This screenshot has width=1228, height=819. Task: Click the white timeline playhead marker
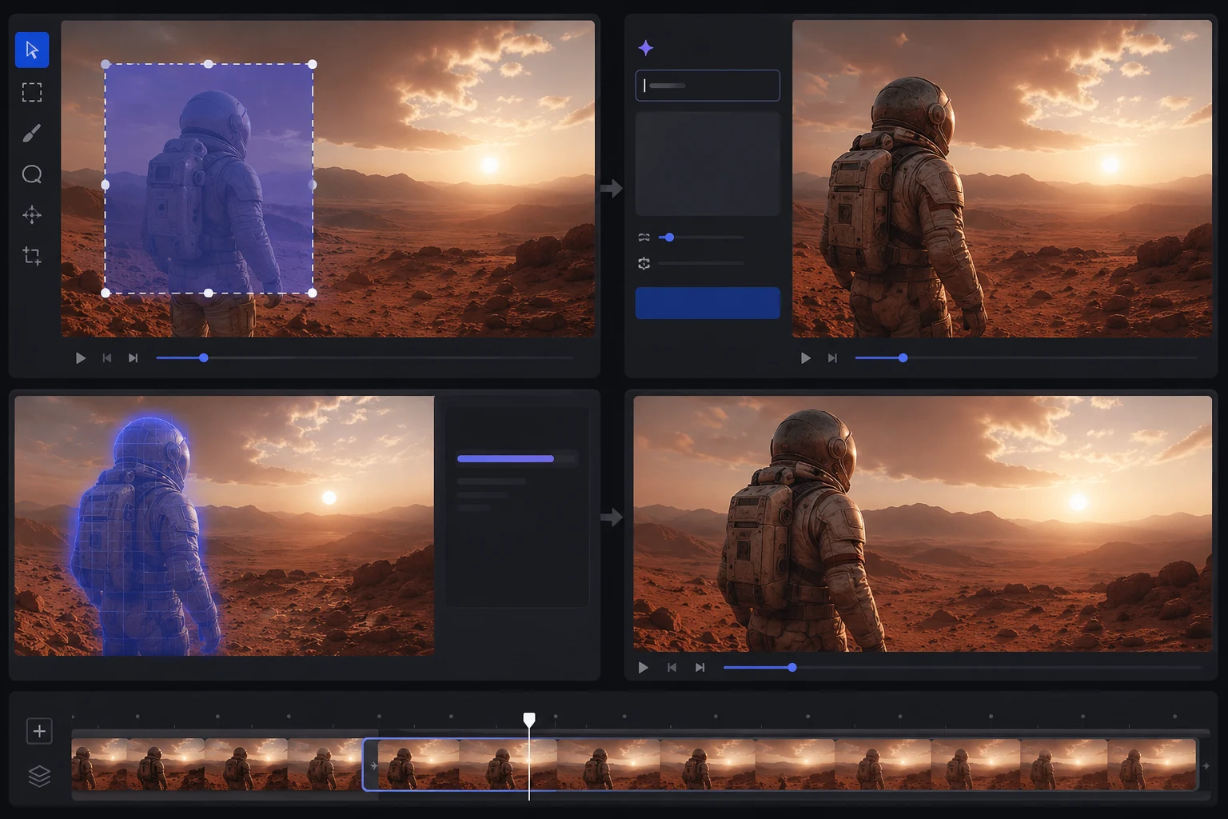529,720
